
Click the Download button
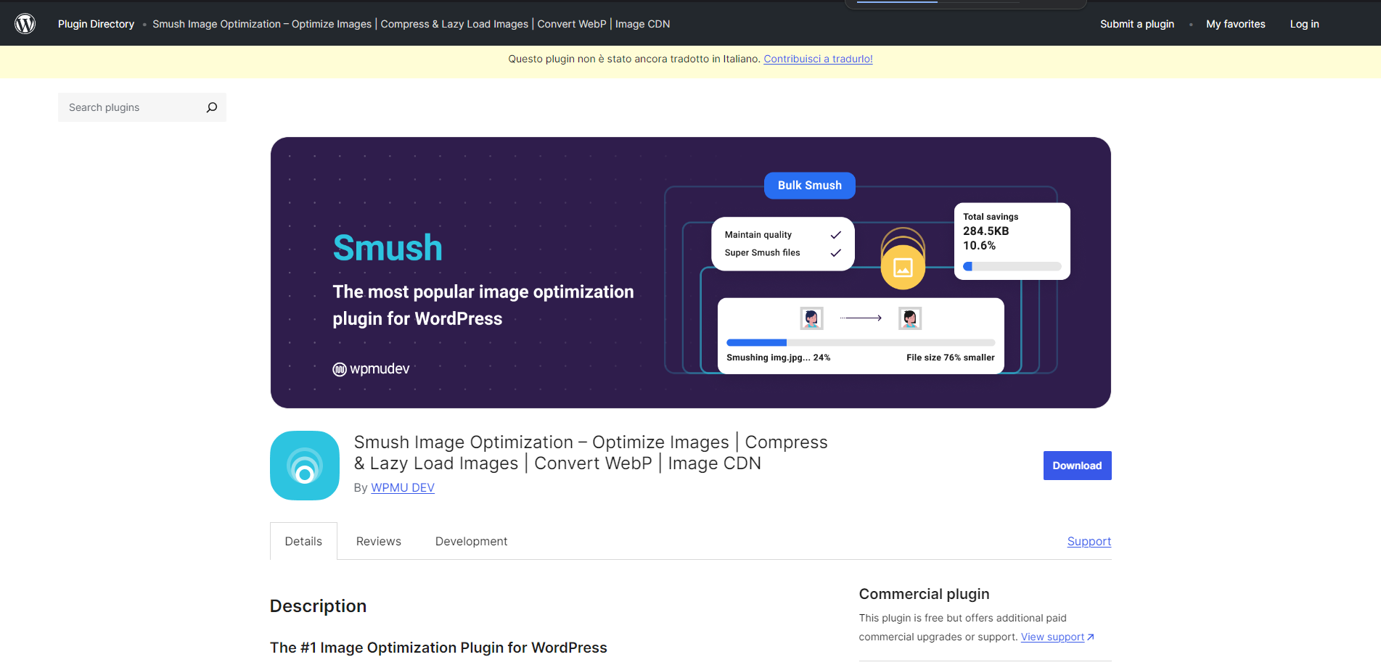pyautogui.click(x=1076, y=465)
